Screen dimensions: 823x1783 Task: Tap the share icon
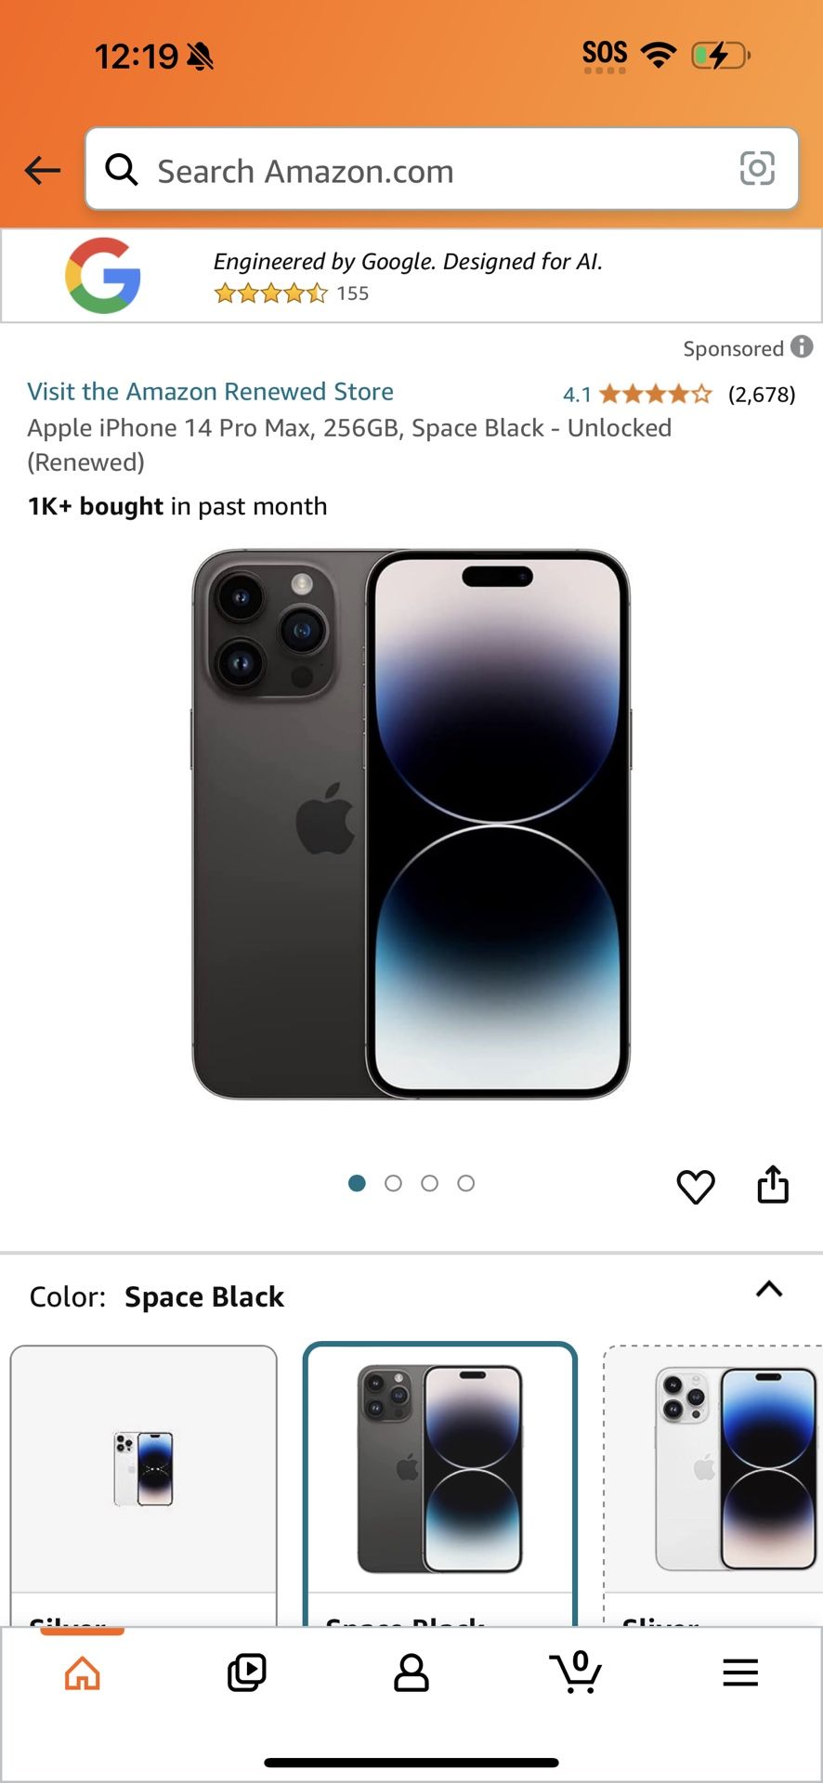coord(773,1184)
